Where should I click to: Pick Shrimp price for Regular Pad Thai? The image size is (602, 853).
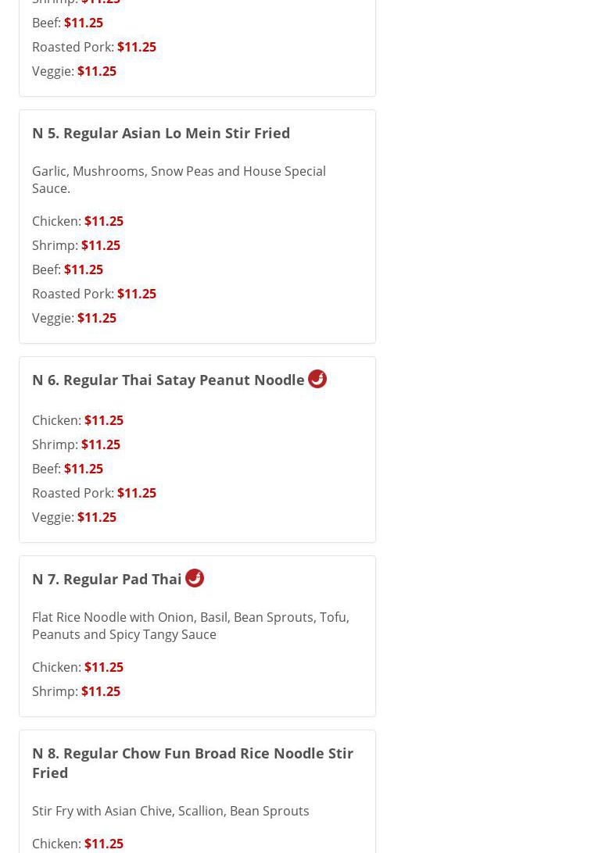100,691
